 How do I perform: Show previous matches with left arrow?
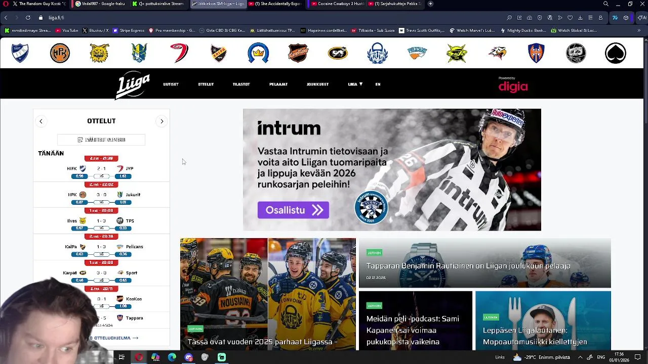coord(41,121)
